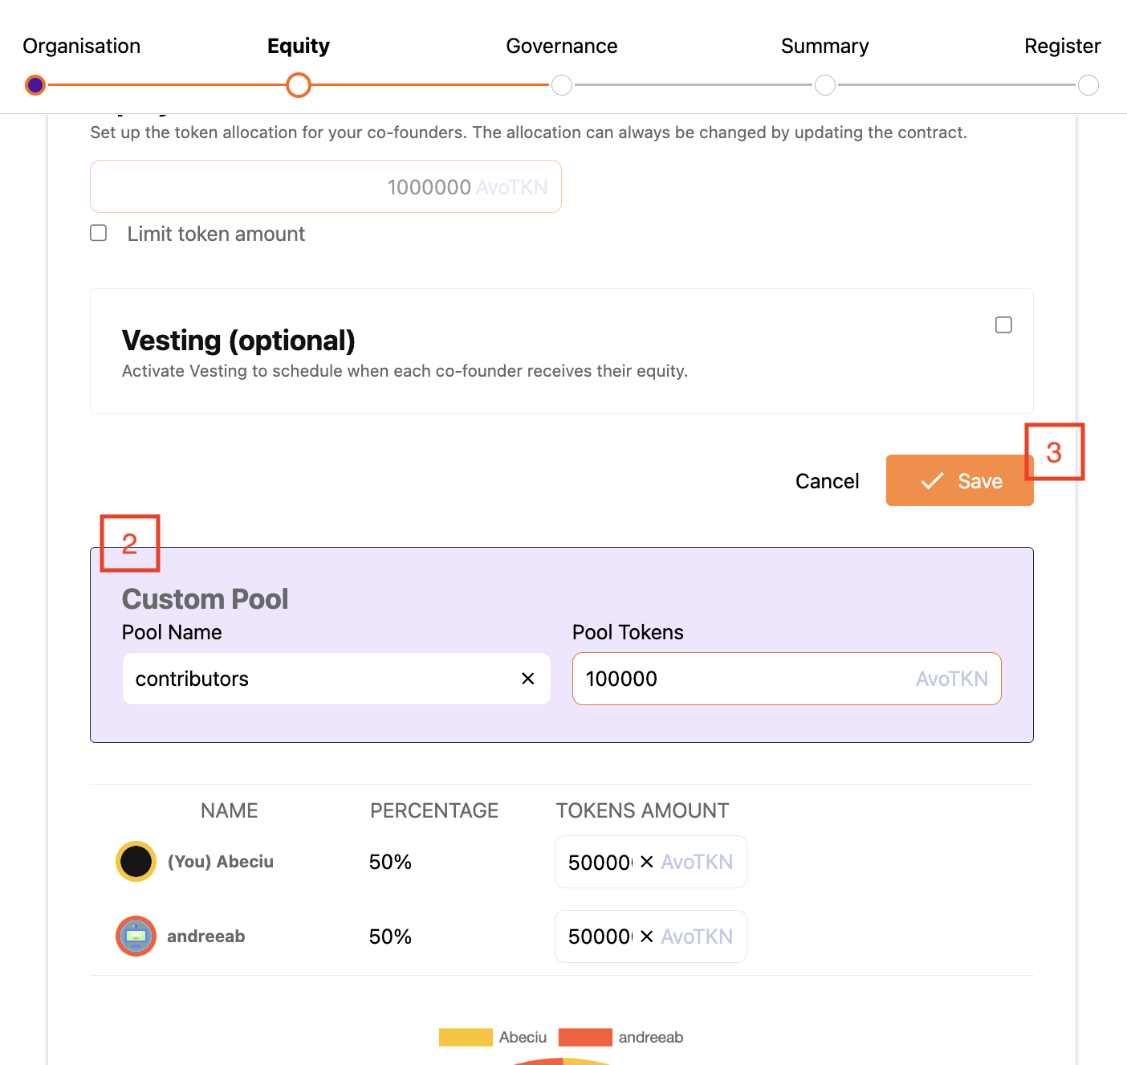Click the Custom Pool heading
The image size is (1127, 1065).
[x=205, y=599]
